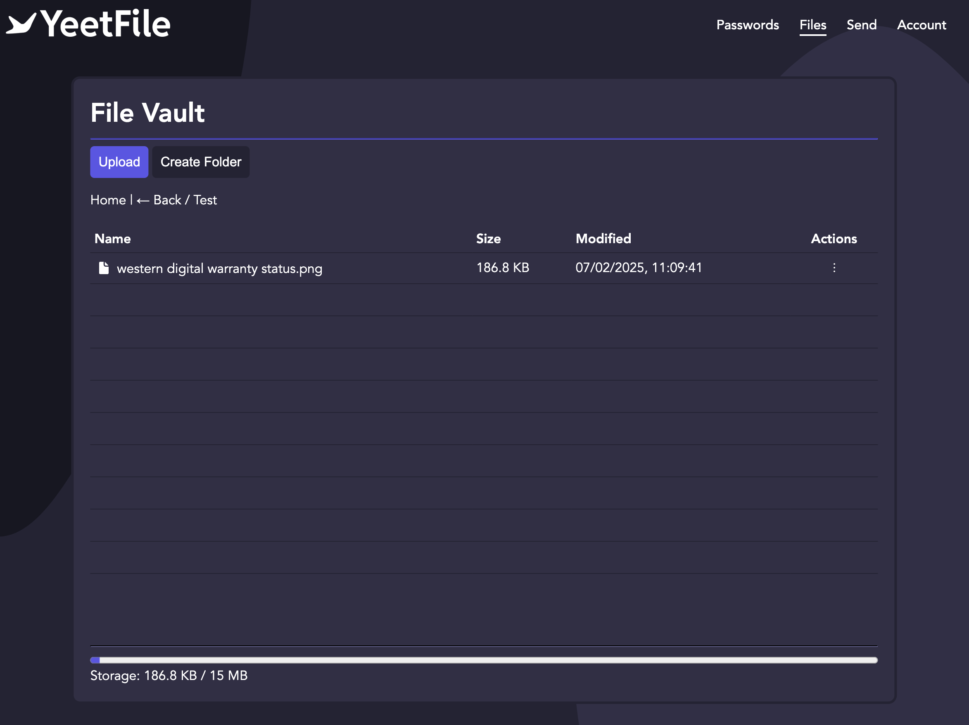
Task: Click the storage usage progress bar
Action: [484, 660]
